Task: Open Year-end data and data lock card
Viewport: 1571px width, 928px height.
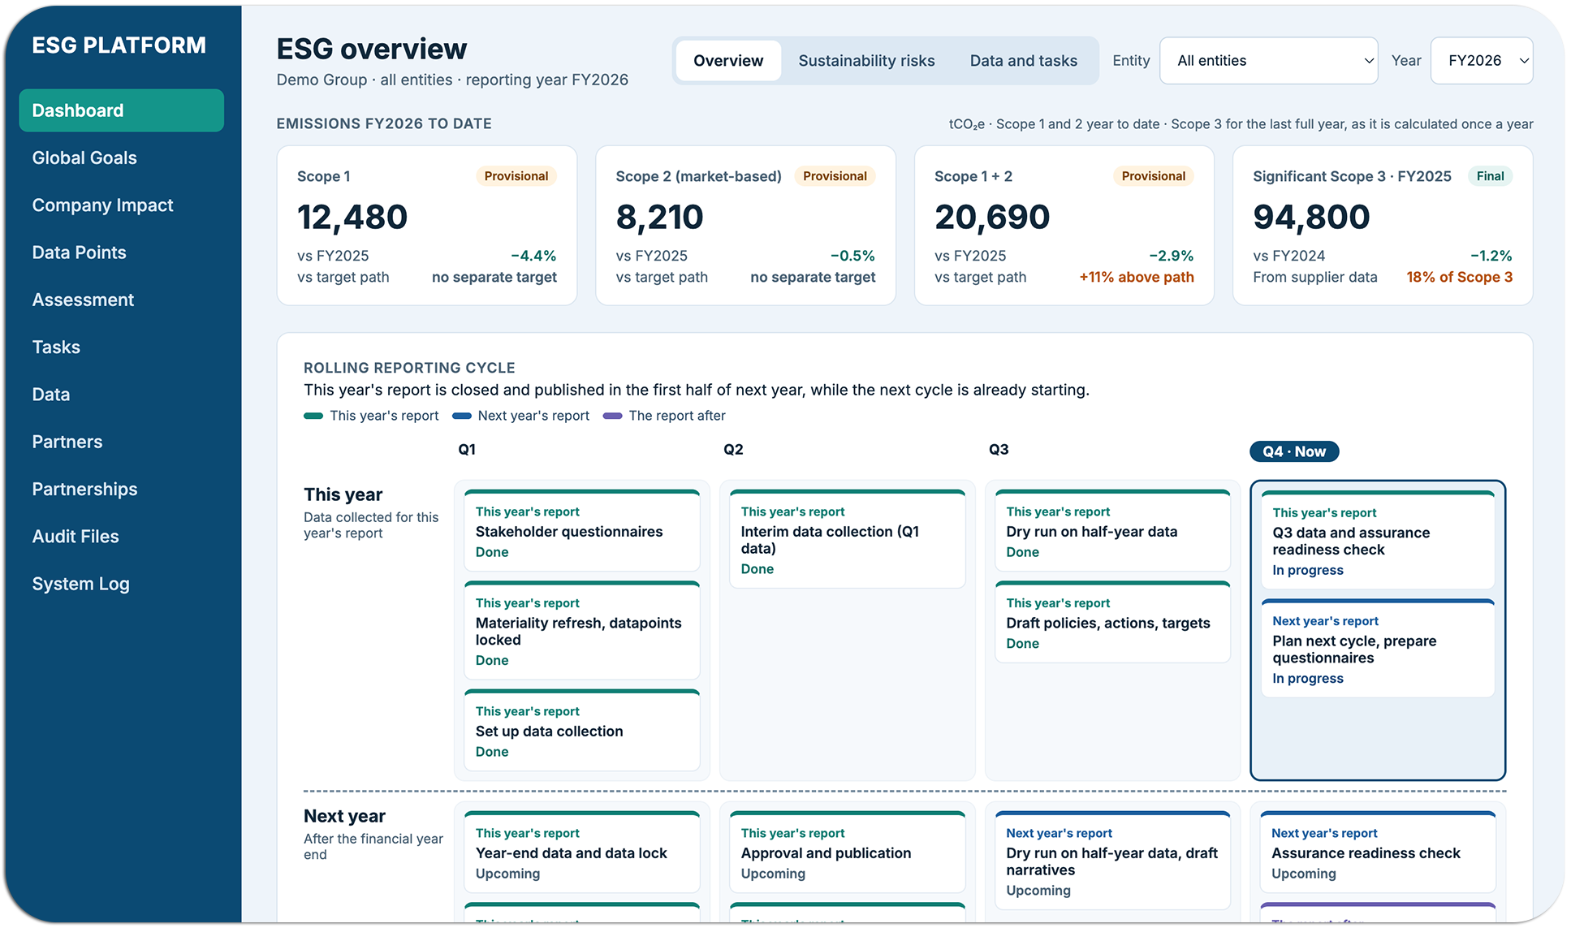Action: tap(582, 852)
